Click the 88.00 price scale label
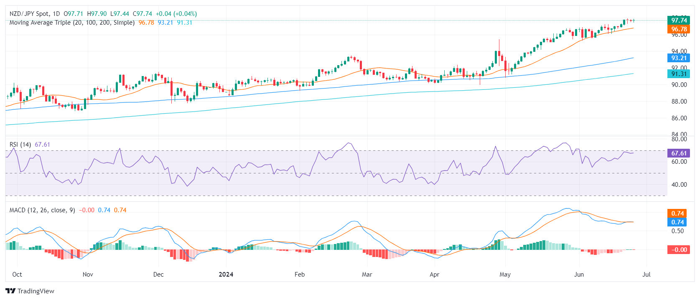 click(x=679, y=102)
